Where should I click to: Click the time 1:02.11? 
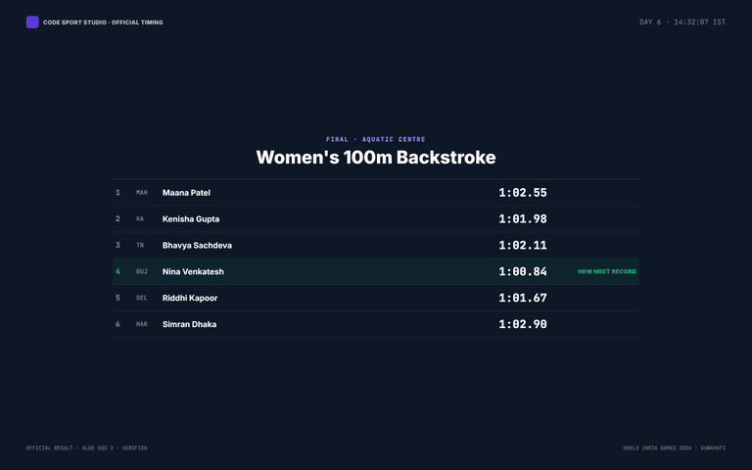(x=523, y=246)
